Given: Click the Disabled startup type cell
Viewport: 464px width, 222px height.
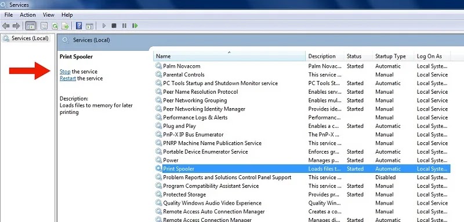Looking at the screenshot, I should pos(385,177).
